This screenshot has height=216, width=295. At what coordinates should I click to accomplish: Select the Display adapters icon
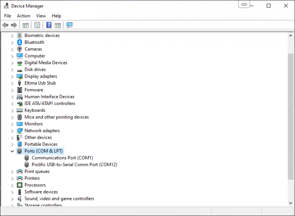click(20, 76)
